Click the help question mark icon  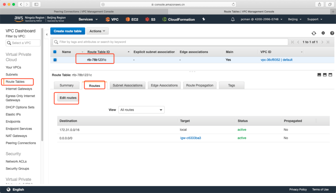(x=332, y=33)
